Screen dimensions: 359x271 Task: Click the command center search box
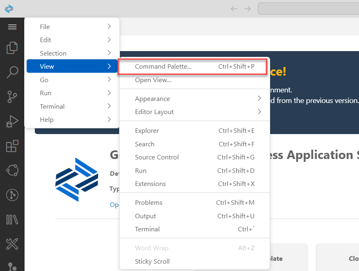click(x=308, y=9)
